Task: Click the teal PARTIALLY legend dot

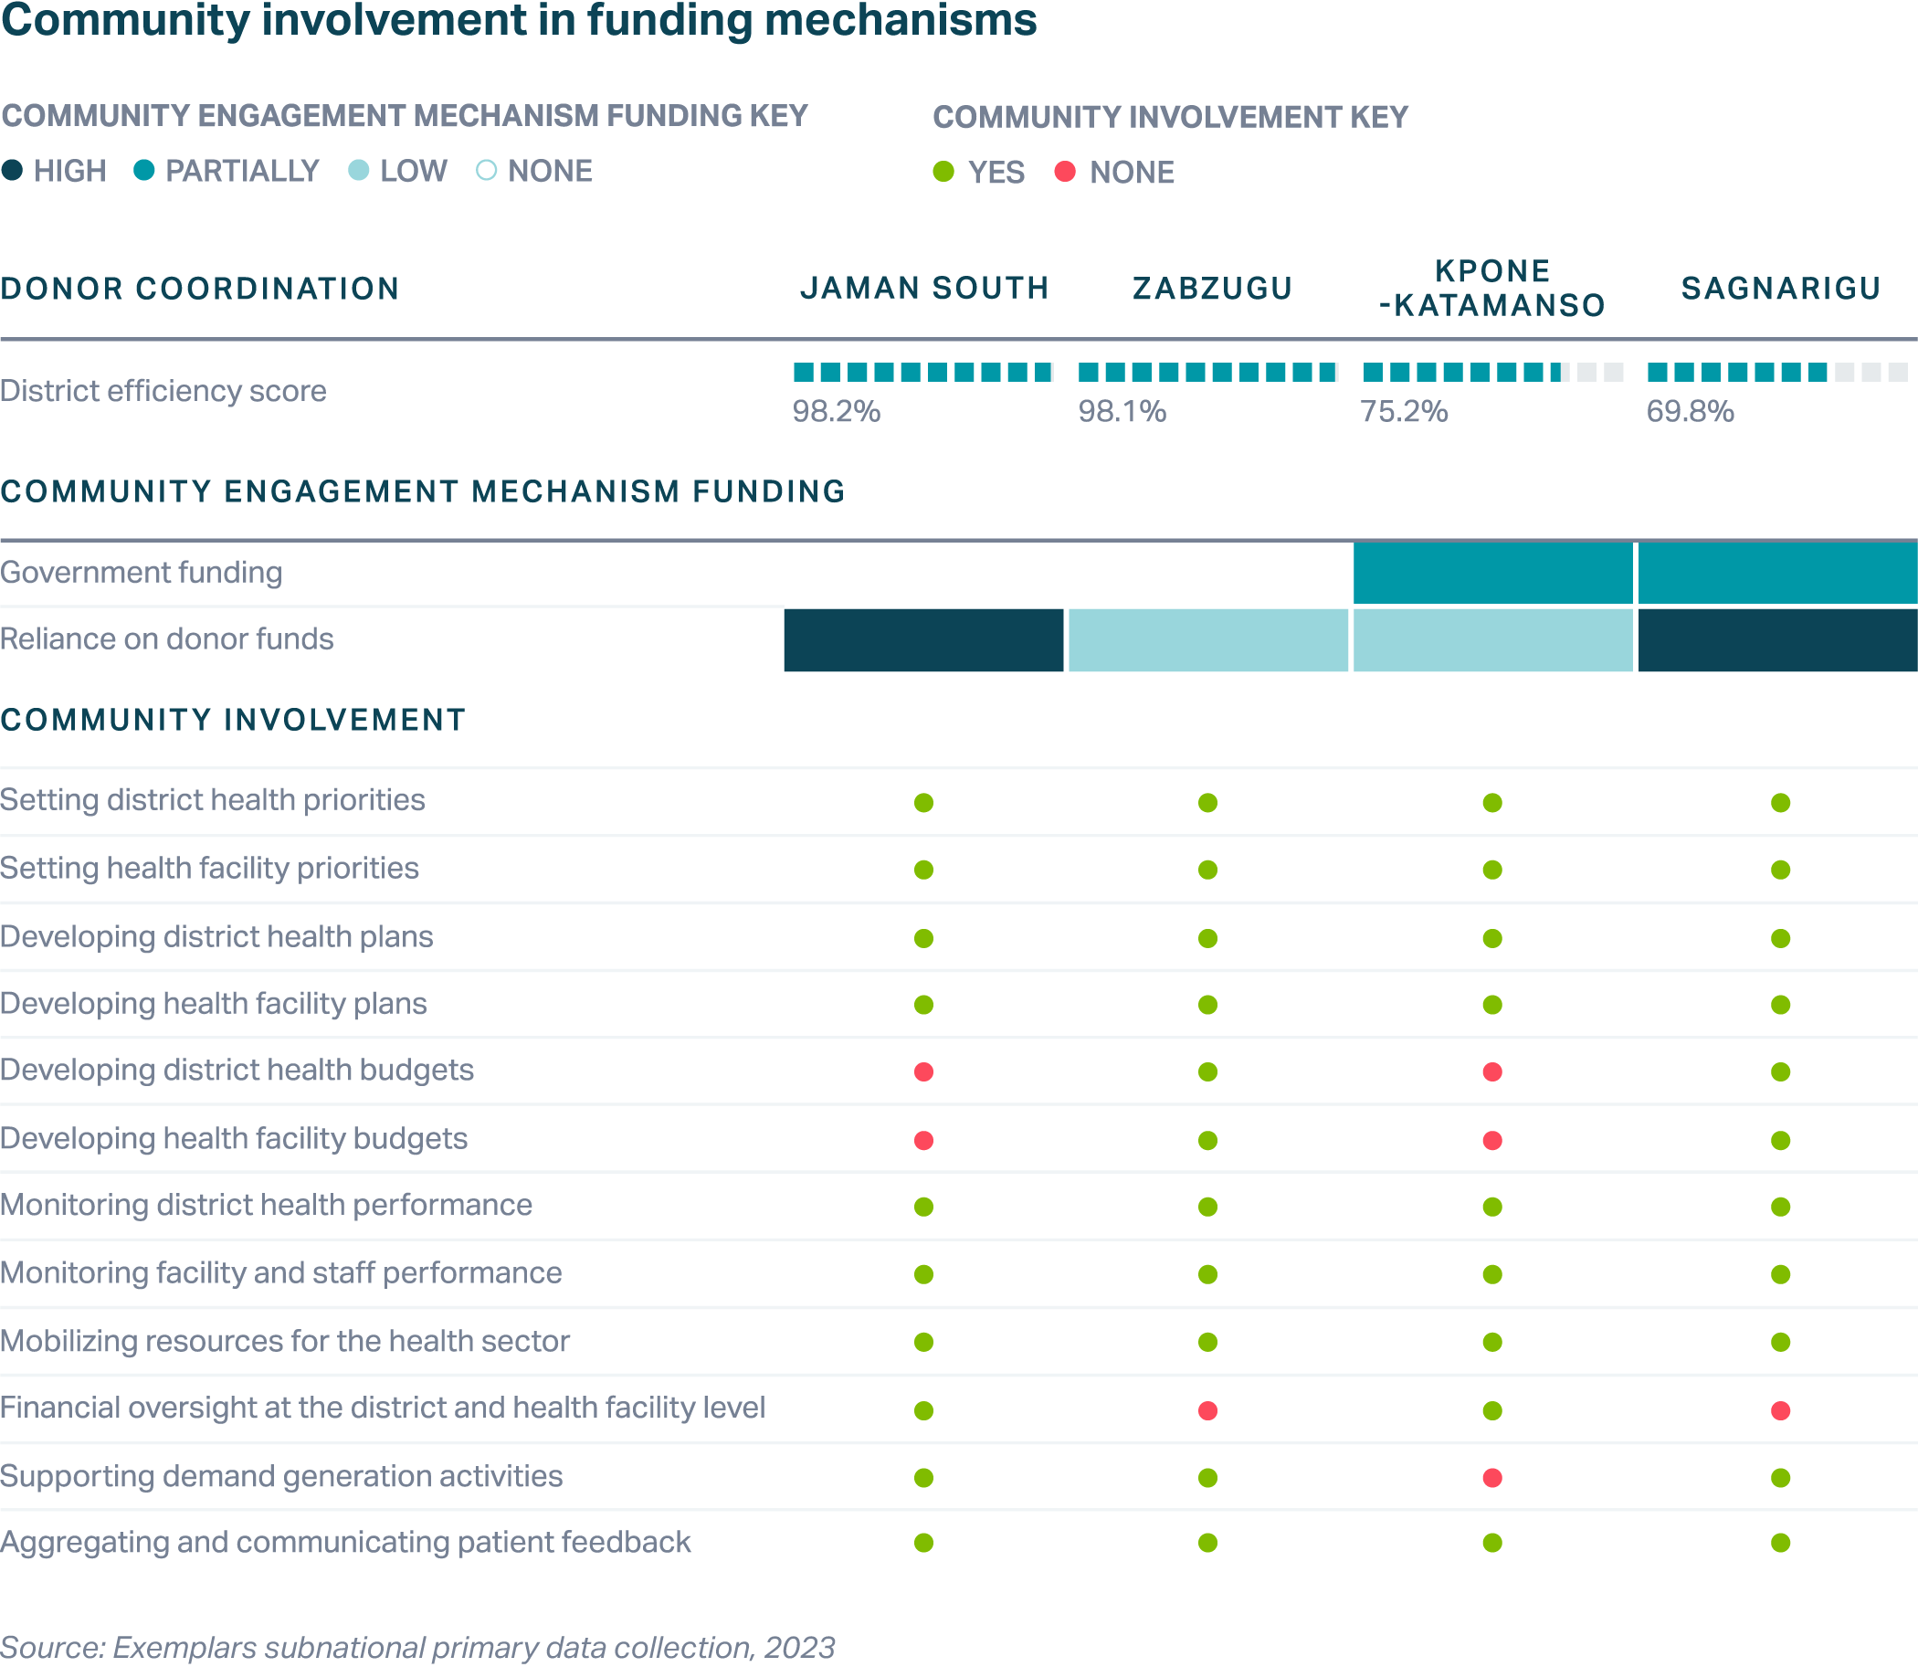Action: click(x=143, y=170)
